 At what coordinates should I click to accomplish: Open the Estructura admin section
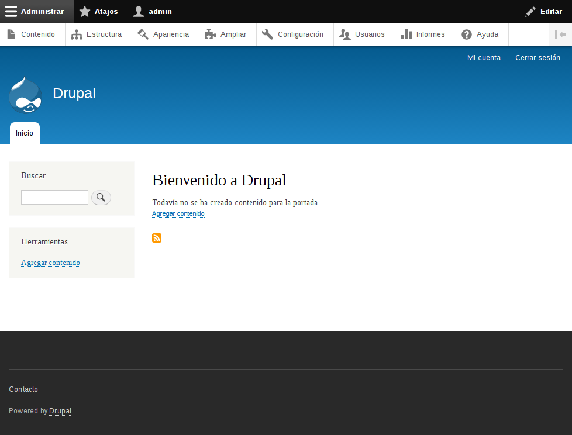pyautogui.click(x=98, y=34)
